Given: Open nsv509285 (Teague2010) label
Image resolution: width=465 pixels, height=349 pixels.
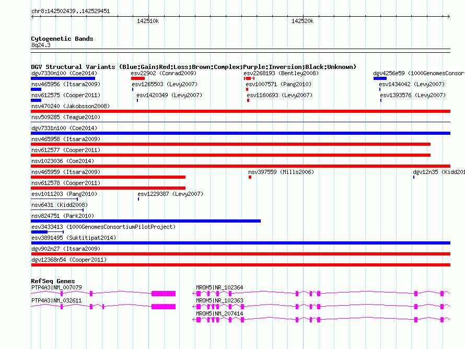Looking at the screenshot, I should coord(66,117).
